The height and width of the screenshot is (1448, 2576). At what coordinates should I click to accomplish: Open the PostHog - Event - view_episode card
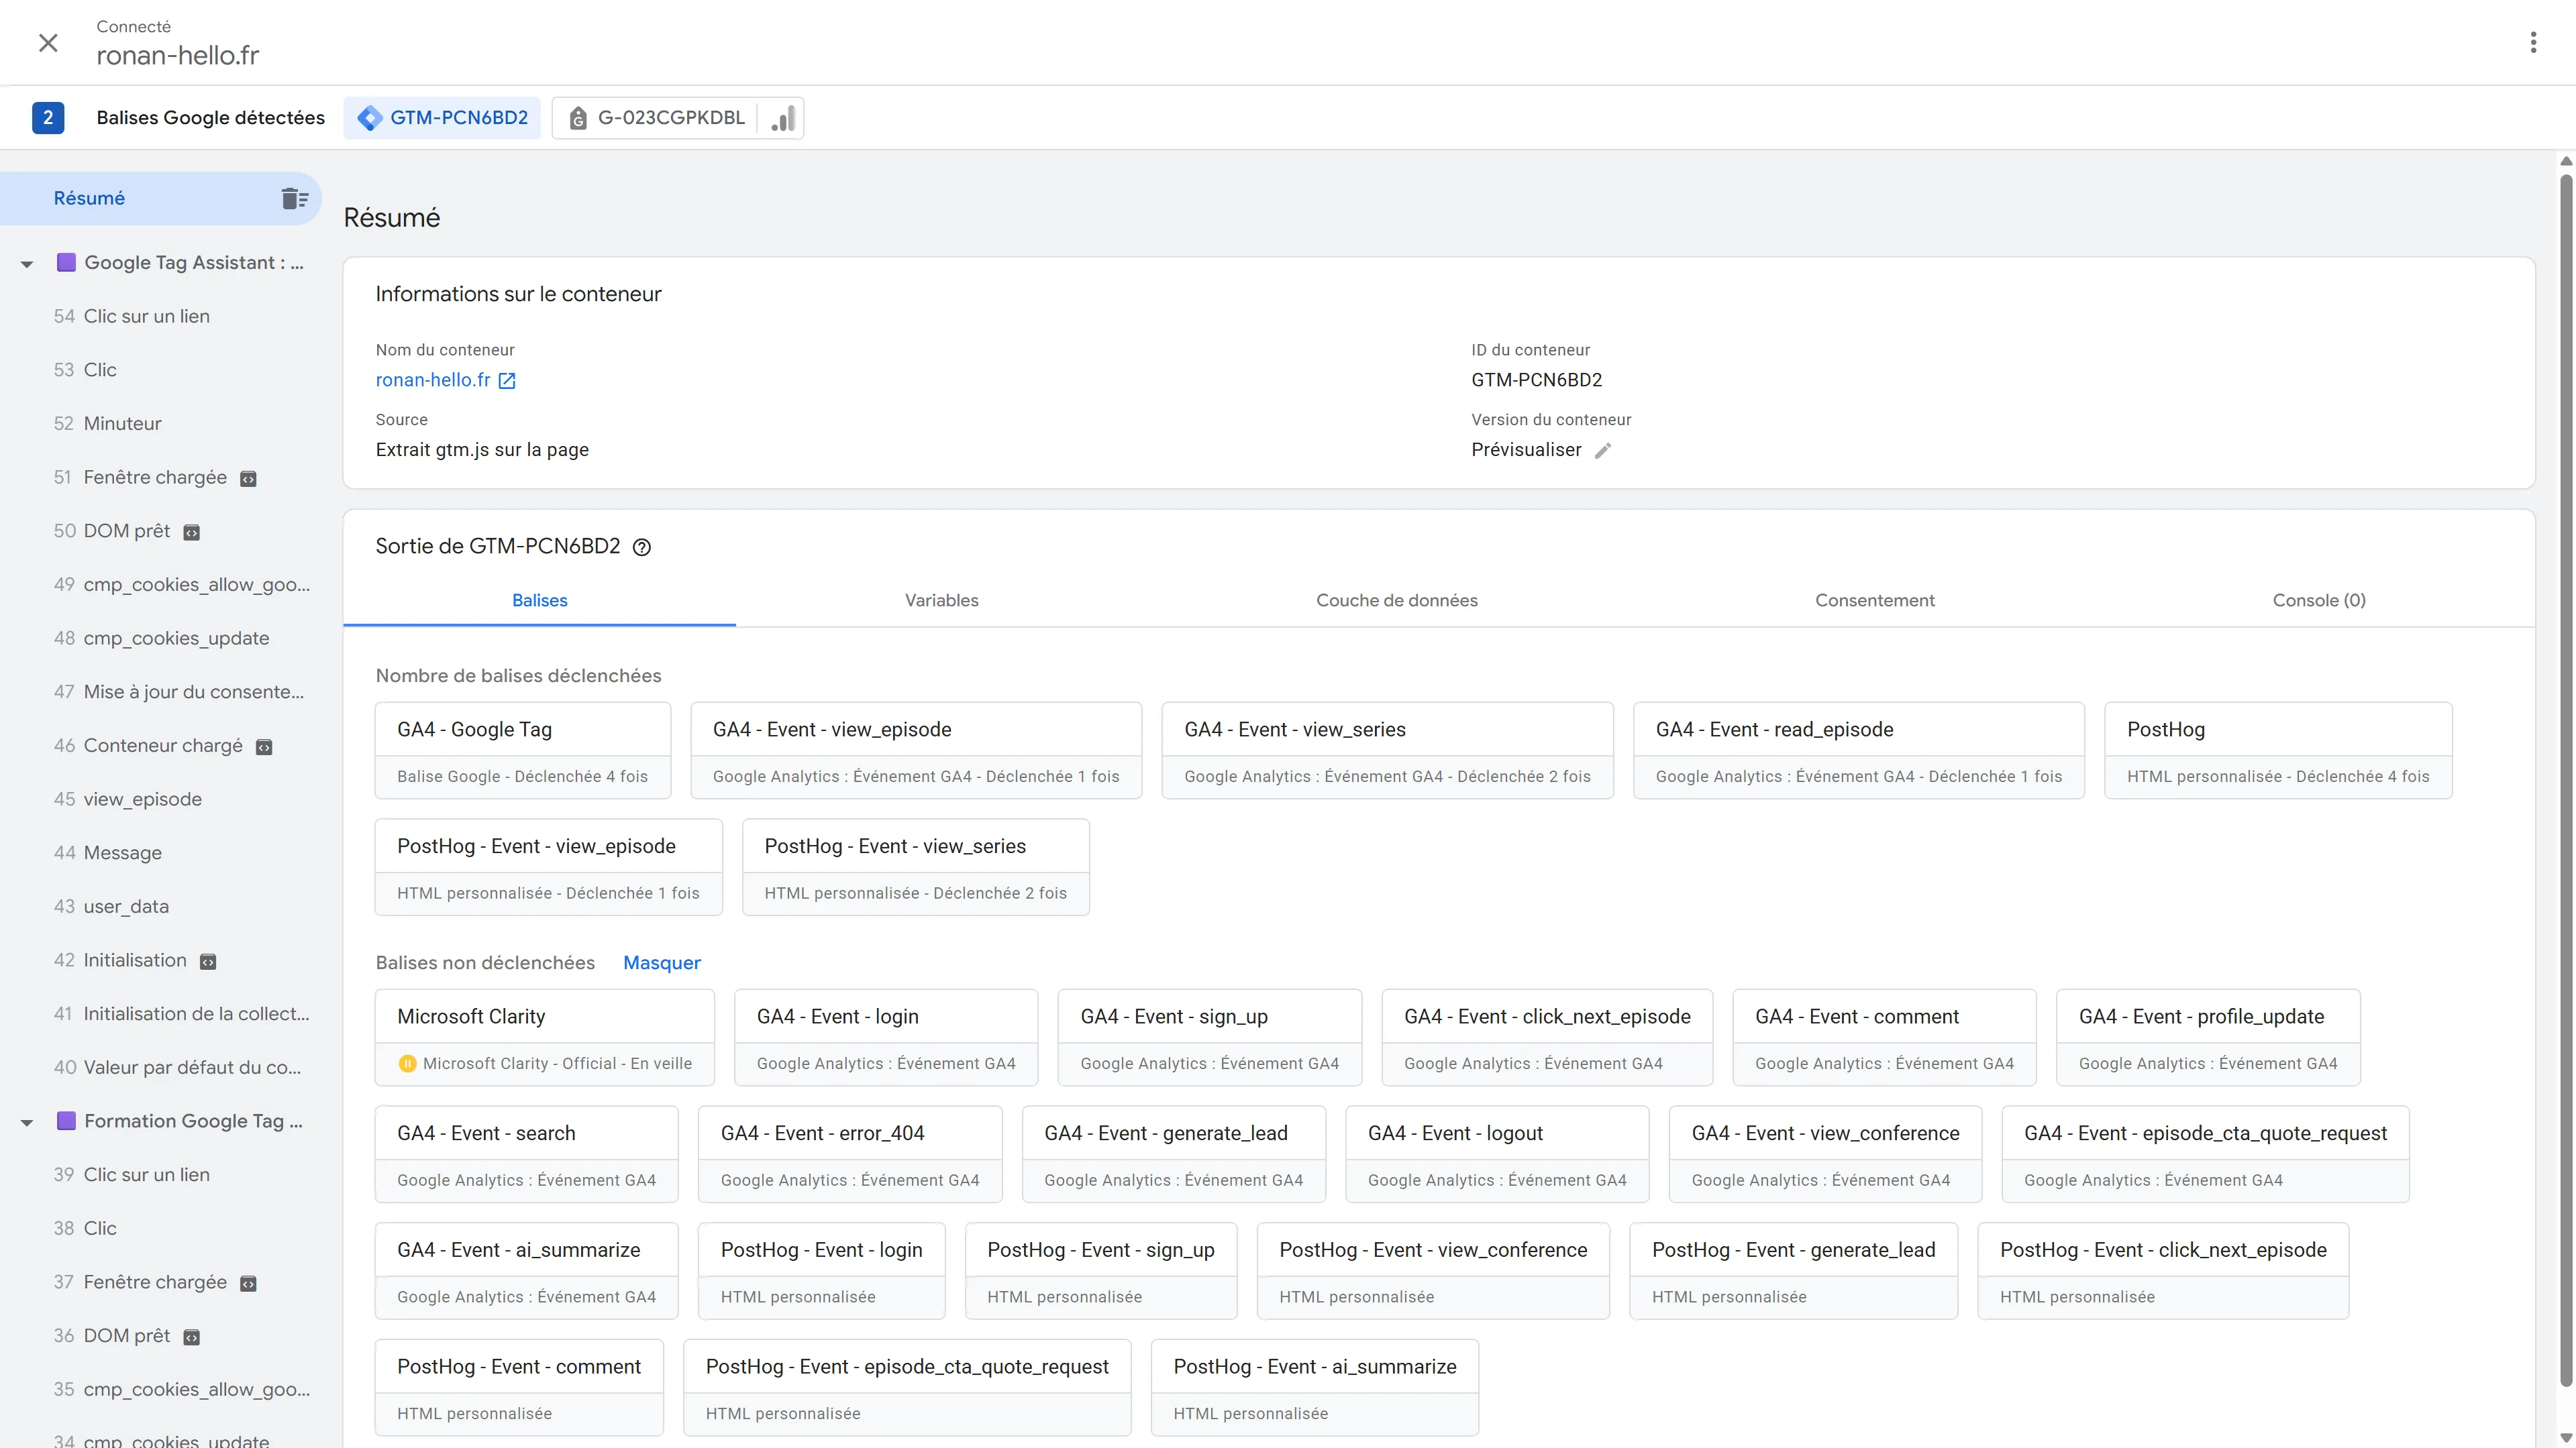click(549, 867)
